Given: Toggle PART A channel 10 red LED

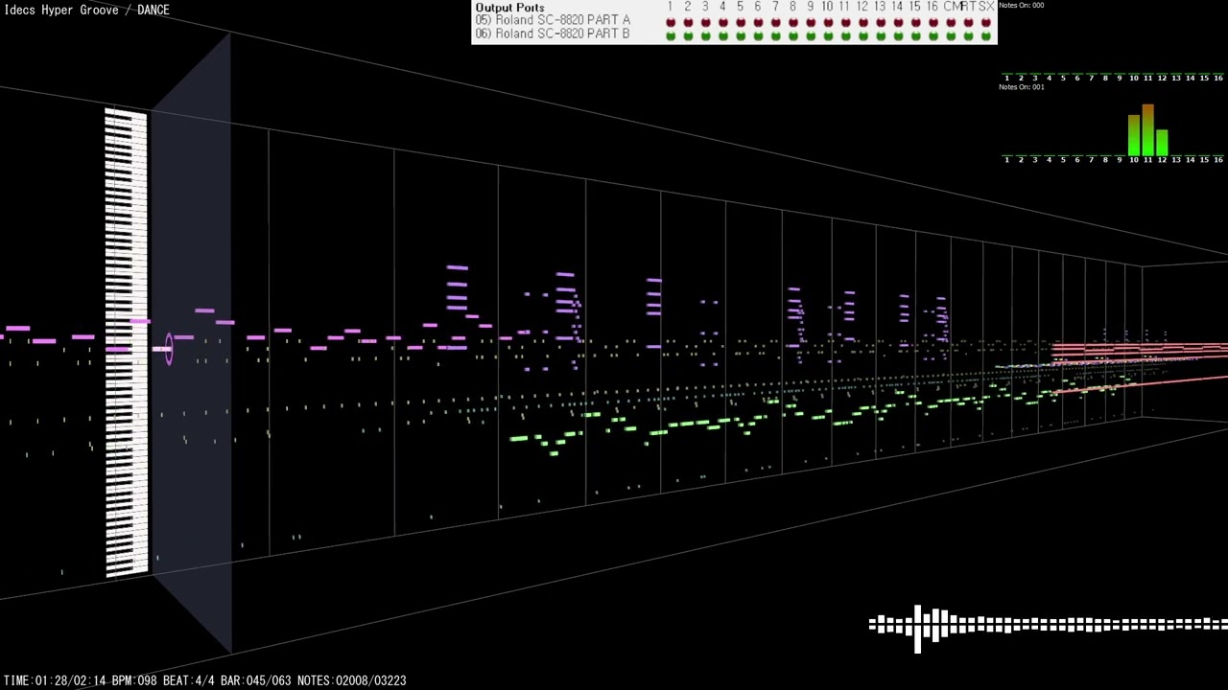Looking at the screenshot, I should coord(828,22).
